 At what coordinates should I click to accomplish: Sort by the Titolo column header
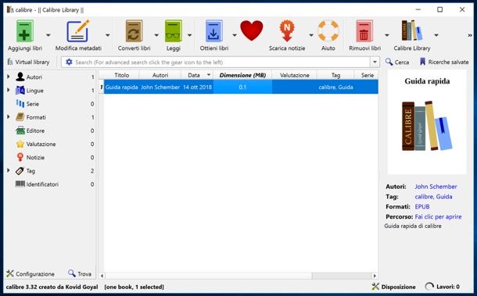[122, 75]
